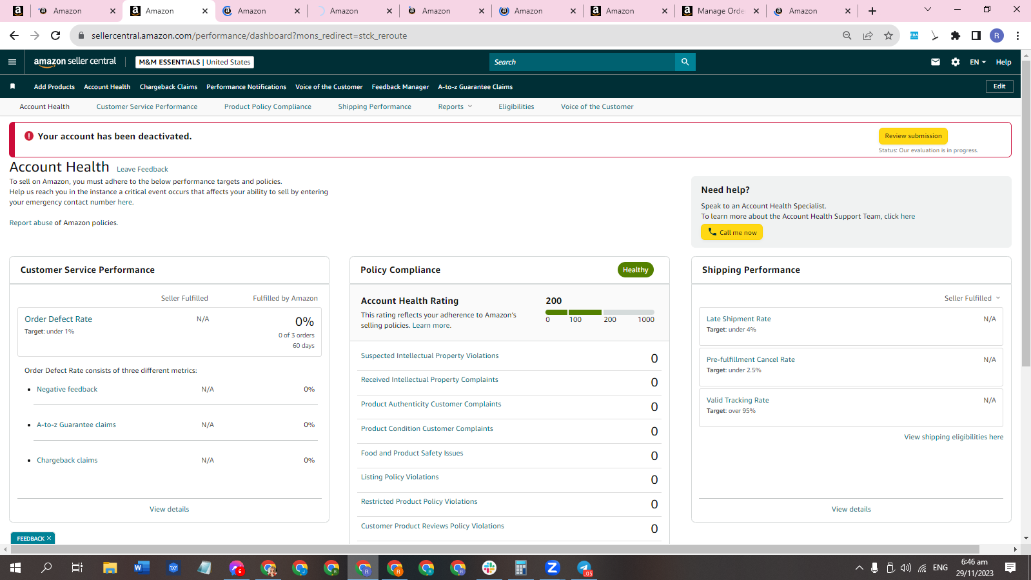Switch to the Manage Orders browser tab
Viewport: 1031px width, 580px height.
click(x=720, y=11)
